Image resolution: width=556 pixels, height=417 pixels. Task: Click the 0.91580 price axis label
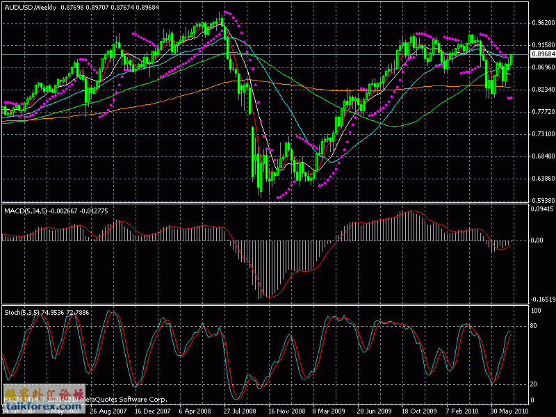click(x=543, y=45)
